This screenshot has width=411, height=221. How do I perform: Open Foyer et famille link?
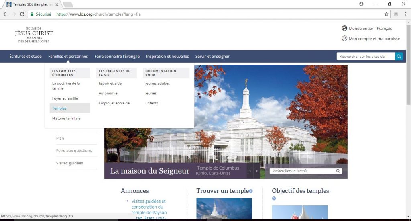point(65,98)
